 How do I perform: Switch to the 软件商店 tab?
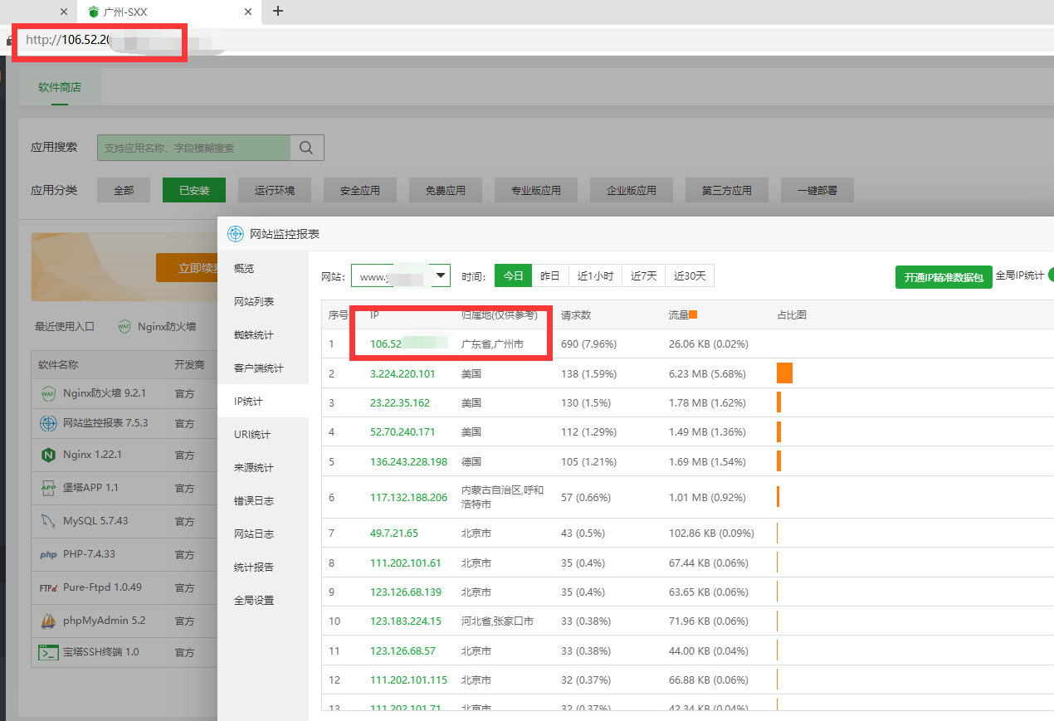tap(60, 86)
